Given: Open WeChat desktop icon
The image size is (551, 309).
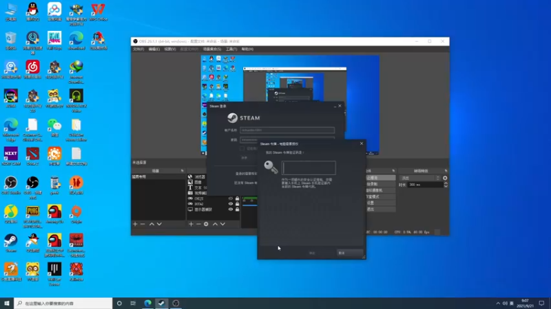Looking at the screenshot, I should (54, 127).
